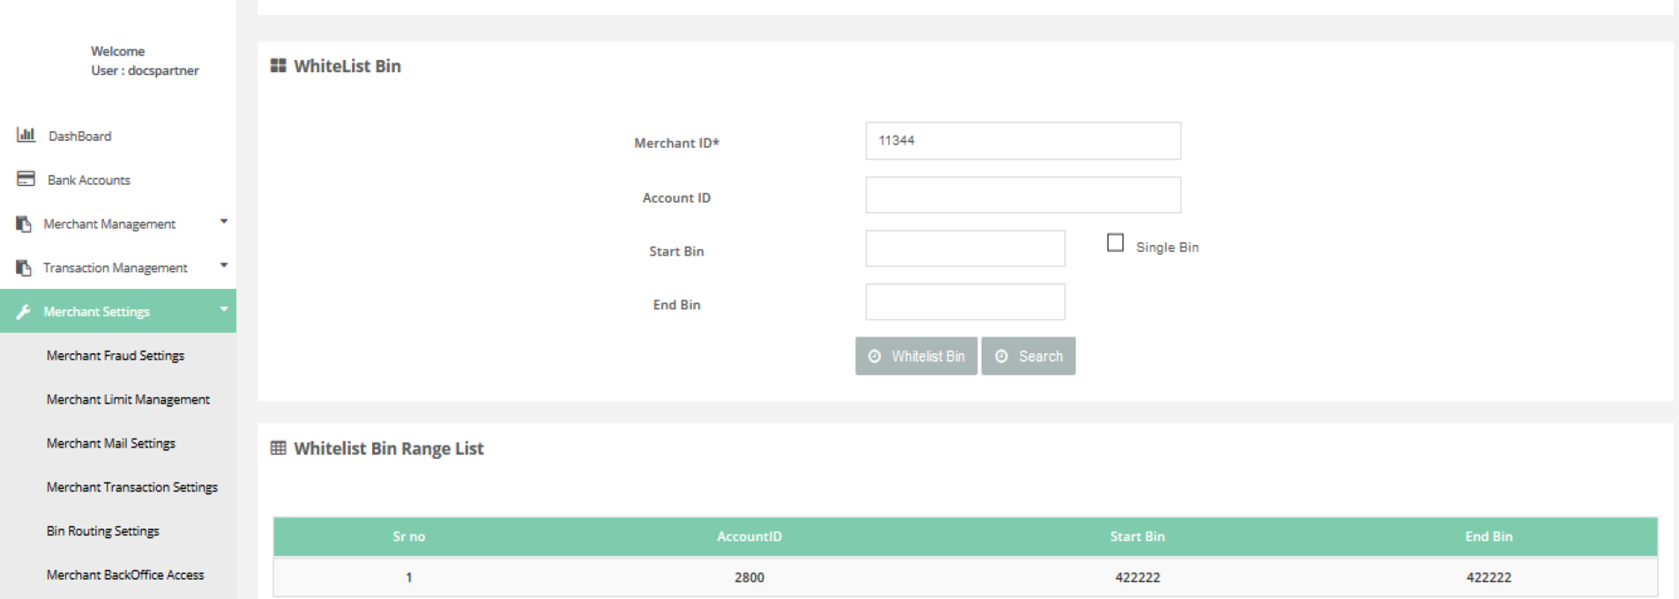Focus the Account ID text box
The height and width of the screenshot is (599, 1679).
click(1023, 196)
